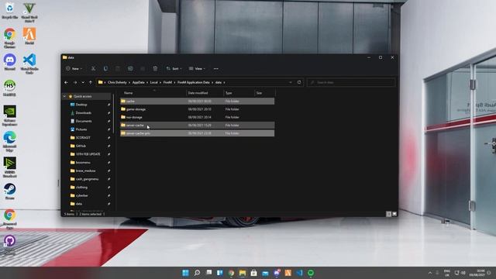
Task: Open address bar history dropdown
Action: coord(291,82)
